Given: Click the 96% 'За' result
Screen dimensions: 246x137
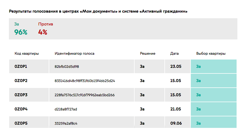Looking at the screenshot, I should point(21,29).
